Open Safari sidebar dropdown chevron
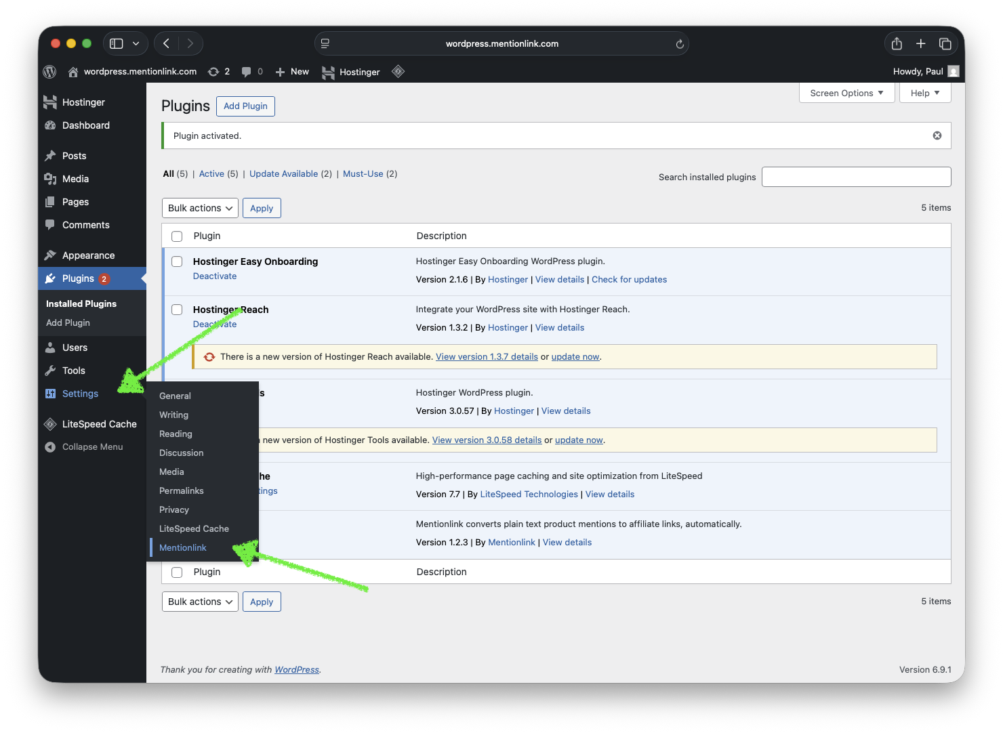The width and height of the screenshot is (1003, 733). 136,43
